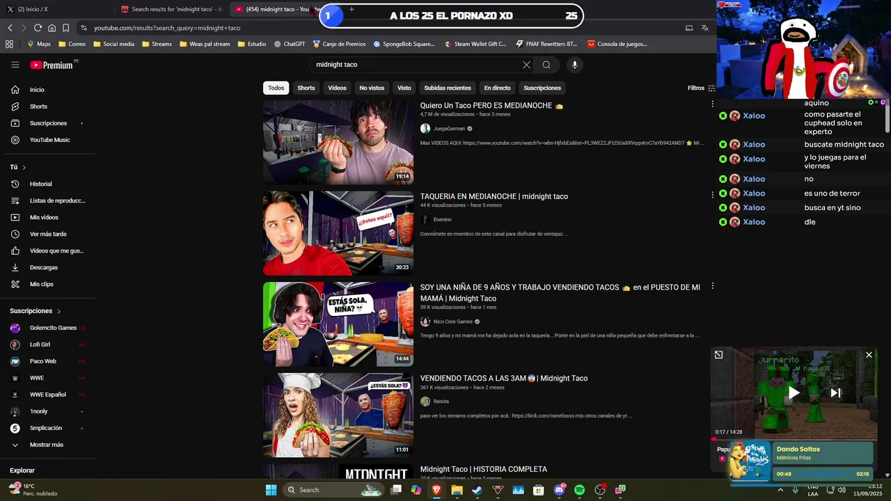
Task: Open the Streams bookmarks folder
Action: pos(157,44)
